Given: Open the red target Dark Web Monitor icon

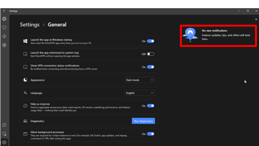Looking at the screenshot, I should [x=4, y=45].
